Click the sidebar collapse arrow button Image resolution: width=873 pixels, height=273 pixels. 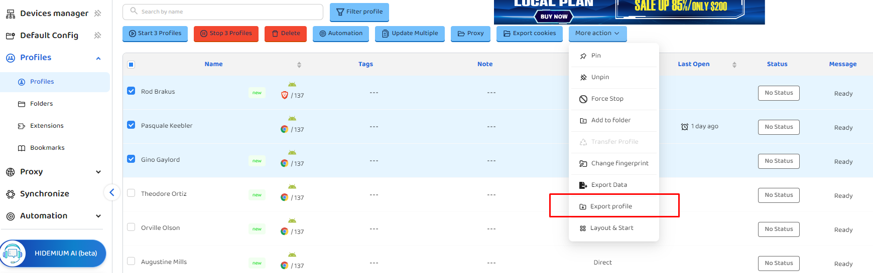[112, 192]
